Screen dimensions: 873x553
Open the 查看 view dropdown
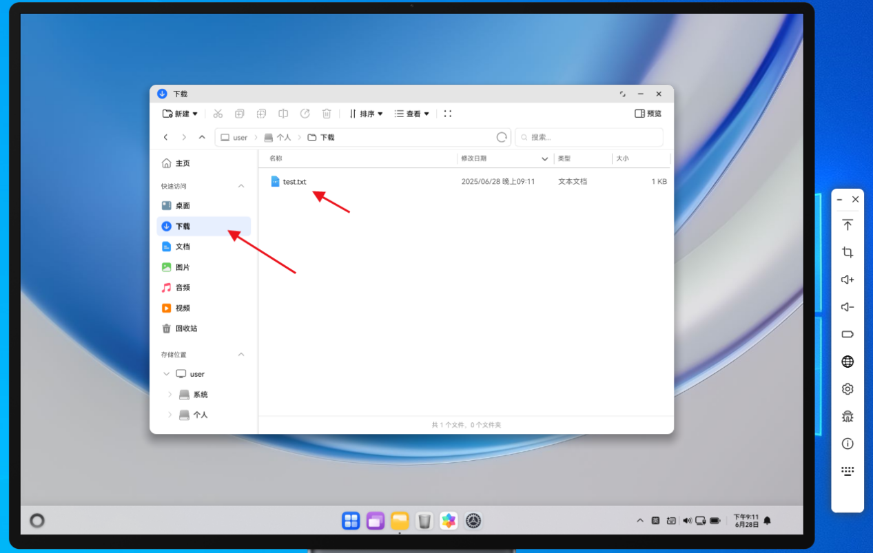412,114
